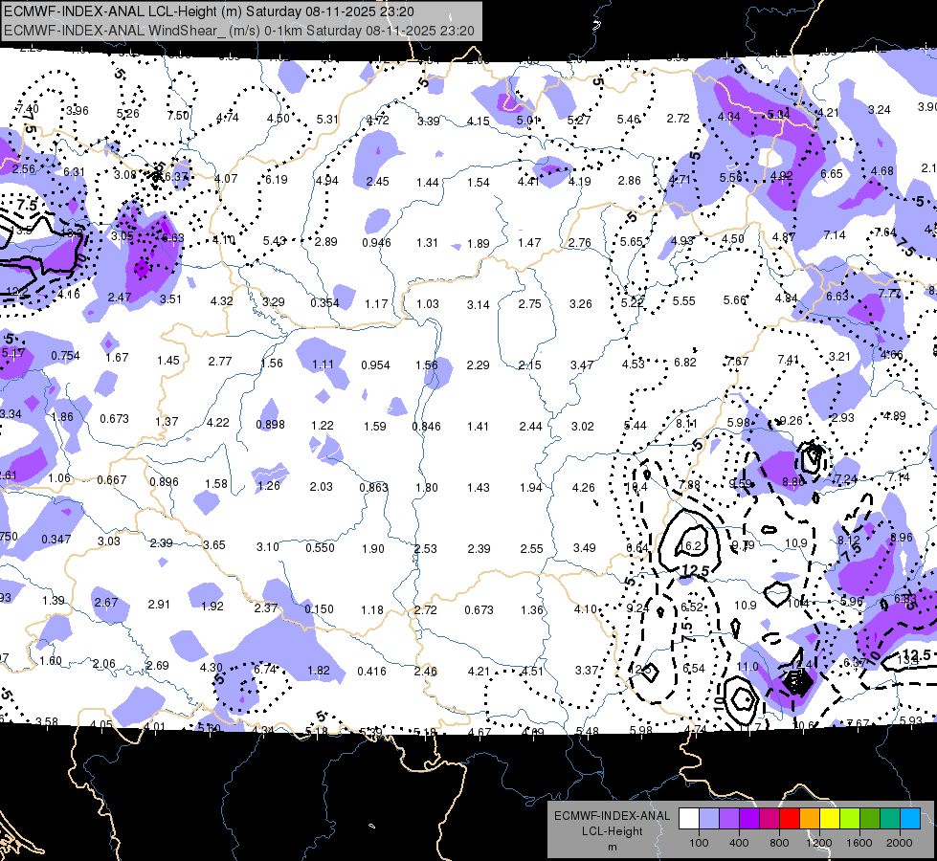Click the map value 5.65
Screen dimensions: 937x861
(x=631, y=241)
